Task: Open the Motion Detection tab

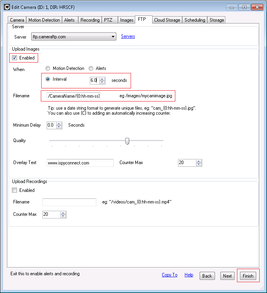Action: pyautogui.click(x=44, y=20)
